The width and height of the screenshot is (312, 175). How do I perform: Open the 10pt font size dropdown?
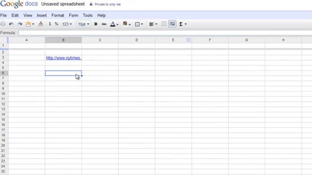pyautogui.click(x=83, y=24)
